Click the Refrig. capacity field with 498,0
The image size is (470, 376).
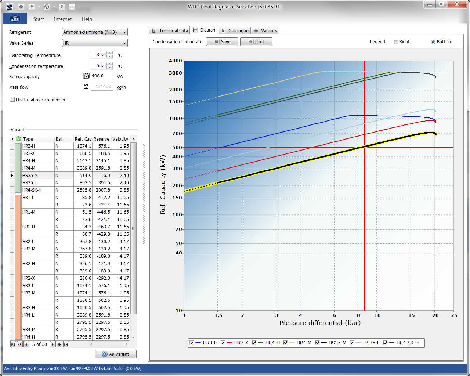click(102, 76)
